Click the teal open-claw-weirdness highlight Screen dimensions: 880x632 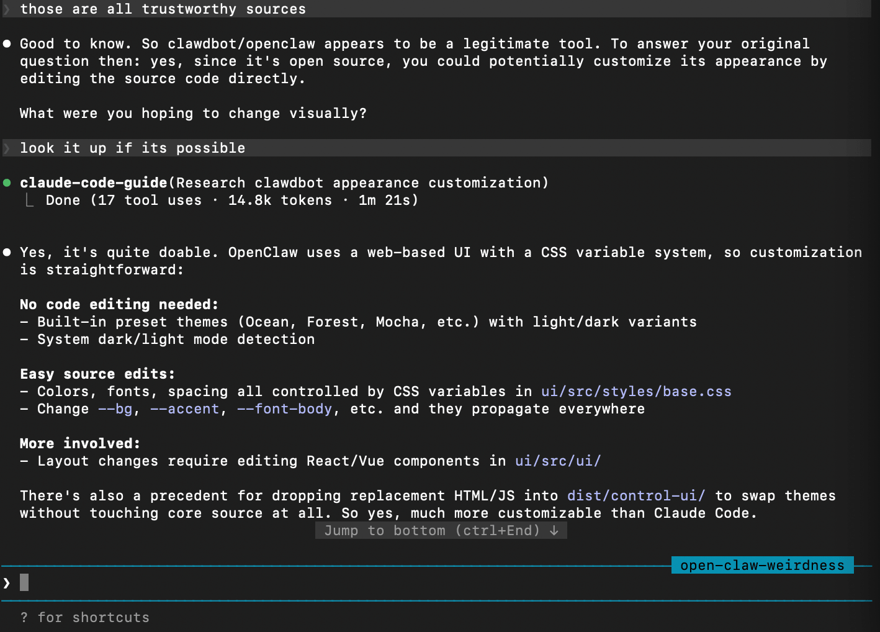761,565
